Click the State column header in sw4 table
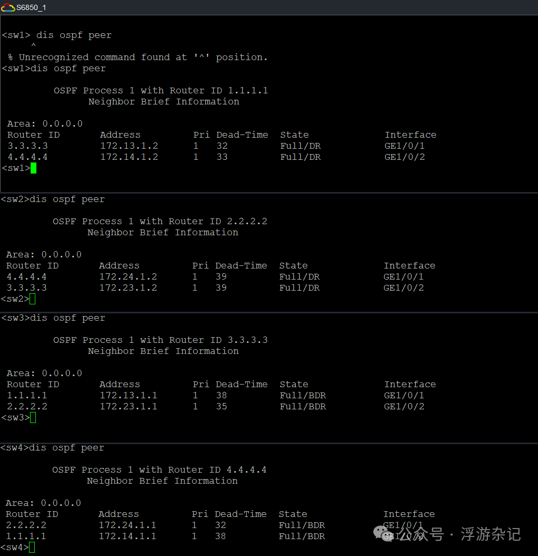Screen dimensions: 538x556 tap(293, 514)
